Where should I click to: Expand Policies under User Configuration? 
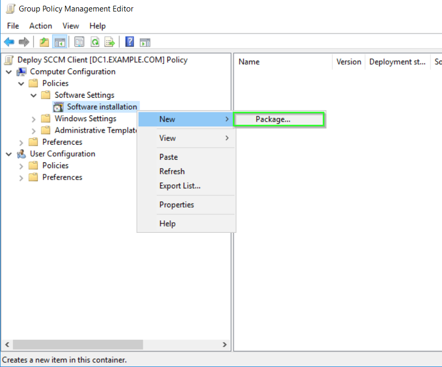click(21, 165)
